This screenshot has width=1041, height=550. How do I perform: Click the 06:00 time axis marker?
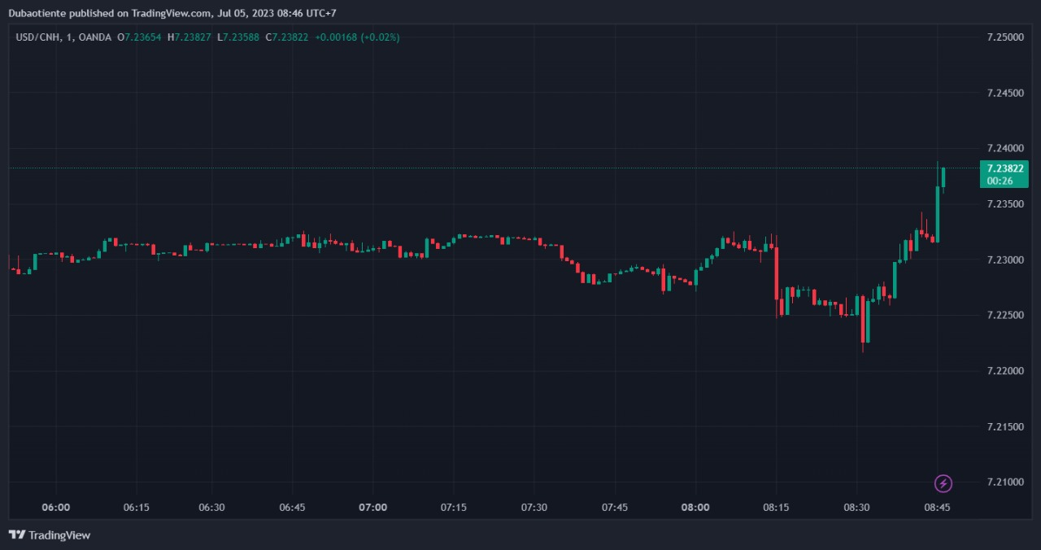click(x=55, y=508)
